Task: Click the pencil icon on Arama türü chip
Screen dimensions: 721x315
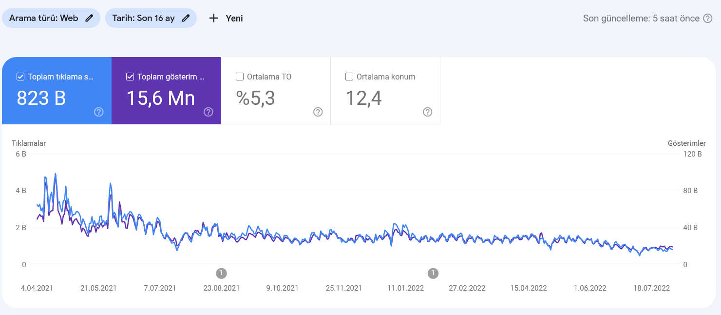Action: (x=89, y=18)
